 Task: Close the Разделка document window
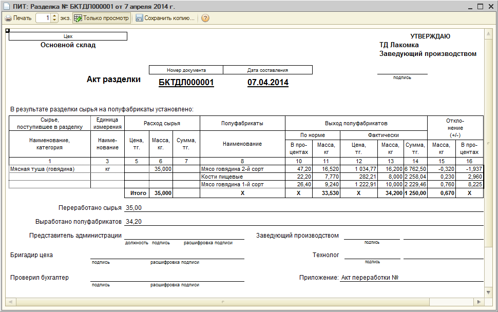[490, 6]
